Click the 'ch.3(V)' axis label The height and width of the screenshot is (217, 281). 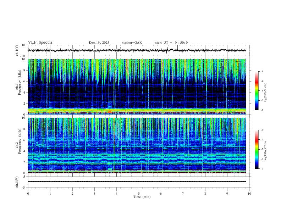[17, 182]
